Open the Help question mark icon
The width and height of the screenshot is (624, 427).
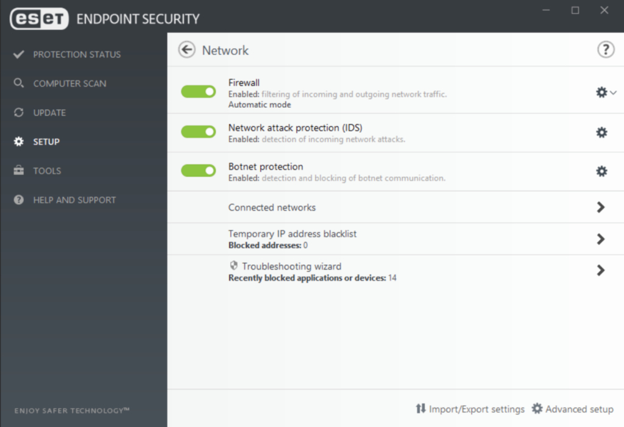(x=606, y=50)
